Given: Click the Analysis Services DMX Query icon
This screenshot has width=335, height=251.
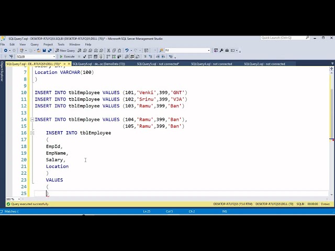Looking at the screenshot, I should point(91,51).
